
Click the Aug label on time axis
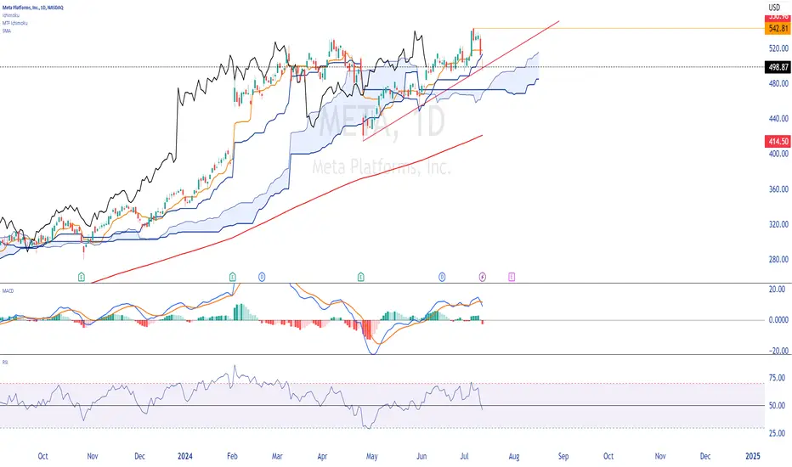click(513, 456)
